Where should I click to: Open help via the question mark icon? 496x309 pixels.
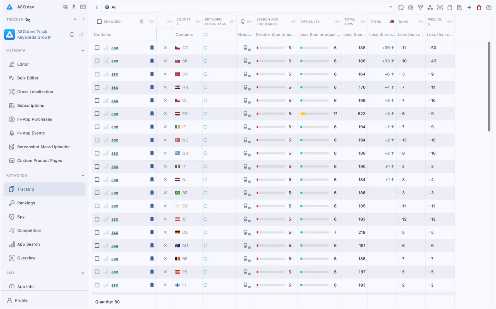click(x=488, y=7)
